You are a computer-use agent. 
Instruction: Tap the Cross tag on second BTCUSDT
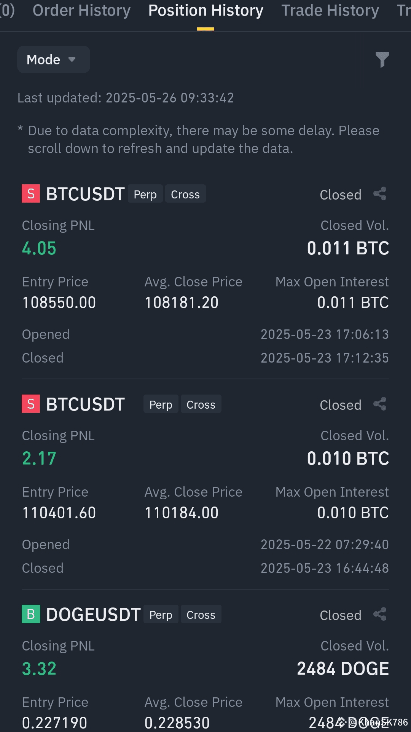[x=201, y=404]
